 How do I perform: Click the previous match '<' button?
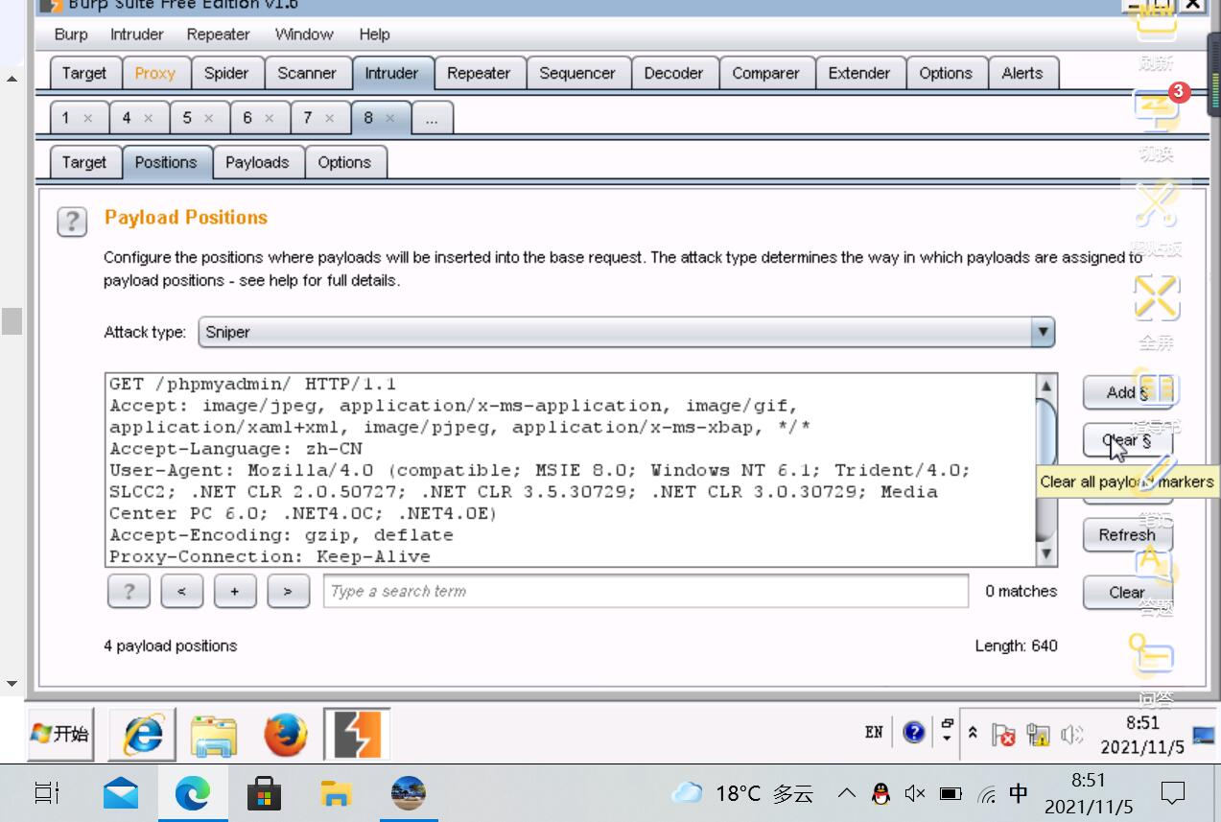click(x=182, y=592)
